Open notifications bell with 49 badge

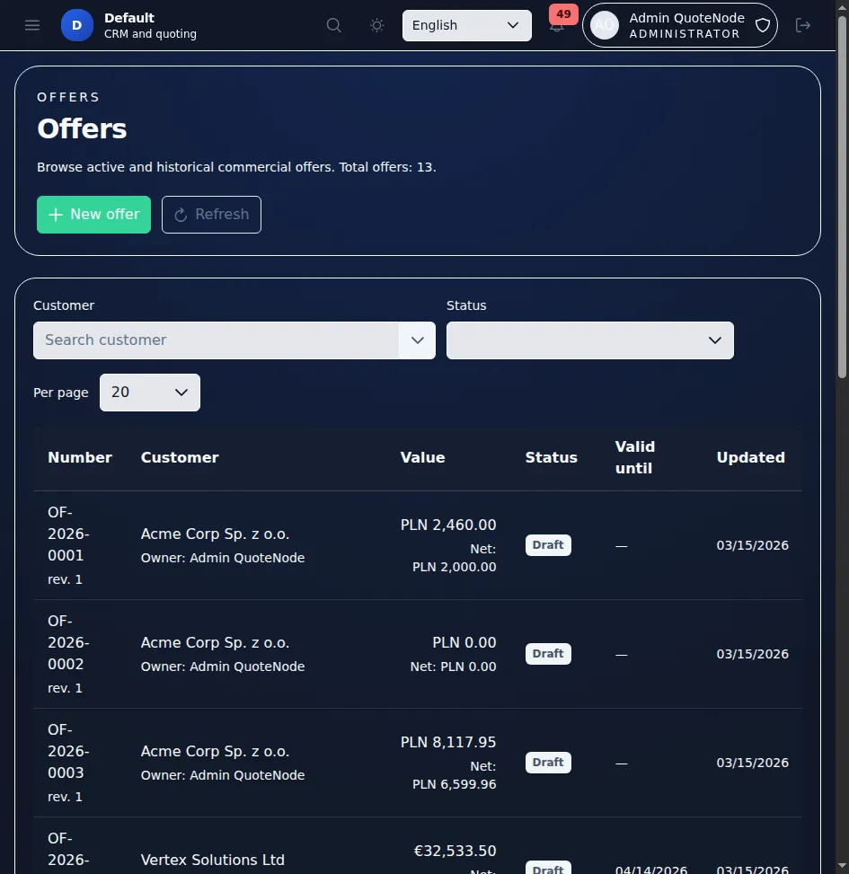557,26
